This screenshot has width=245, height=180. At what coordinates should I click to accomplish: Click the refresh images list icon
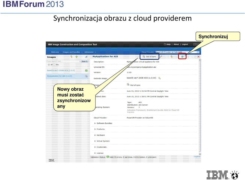71,57
